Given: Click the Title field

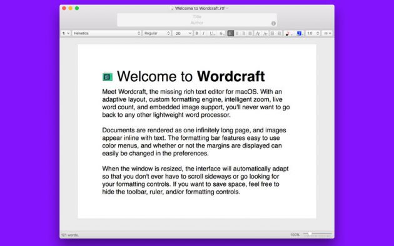Looking at the screenshot, I should (x=197, y=17).
